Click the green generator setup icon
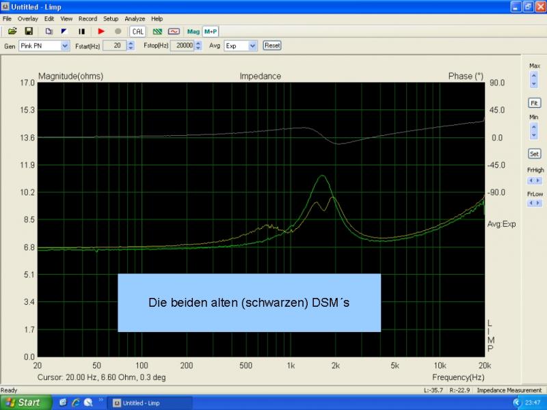 point(158,31)
